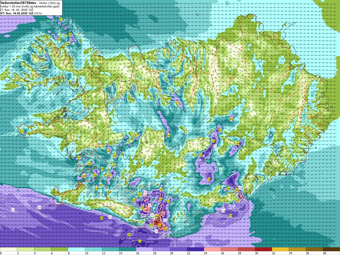Click the 24–26 m/s light pink legend swatch
This screenshot has width=340, height=255.
pos(212,249)
